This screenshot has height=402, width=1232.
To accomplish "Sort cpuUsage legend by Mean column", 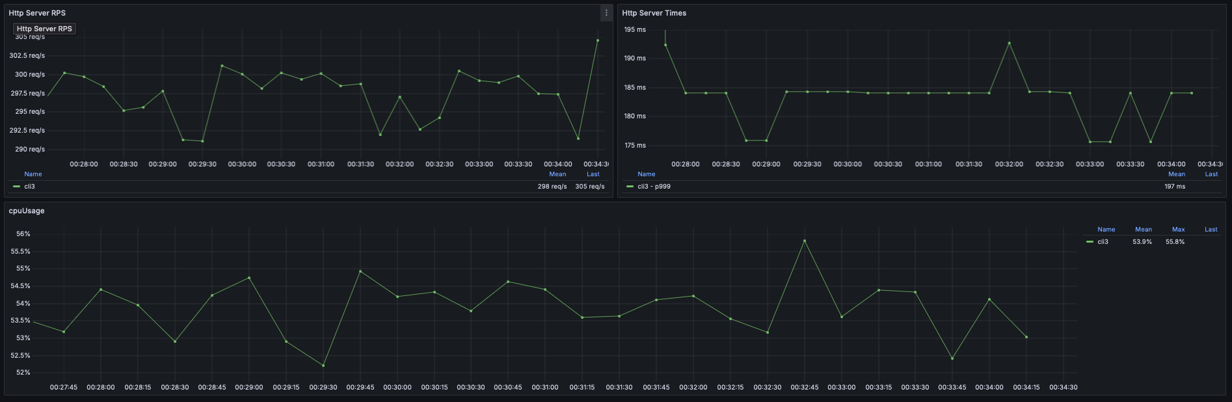I will (x=1144, y=230).
